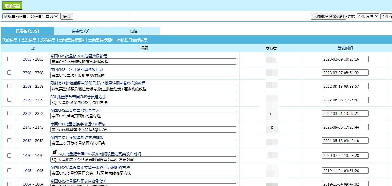The width and height of the screenshot is (392, 186).
Task: Click the 标题 column header text
Action: point(144,48)
